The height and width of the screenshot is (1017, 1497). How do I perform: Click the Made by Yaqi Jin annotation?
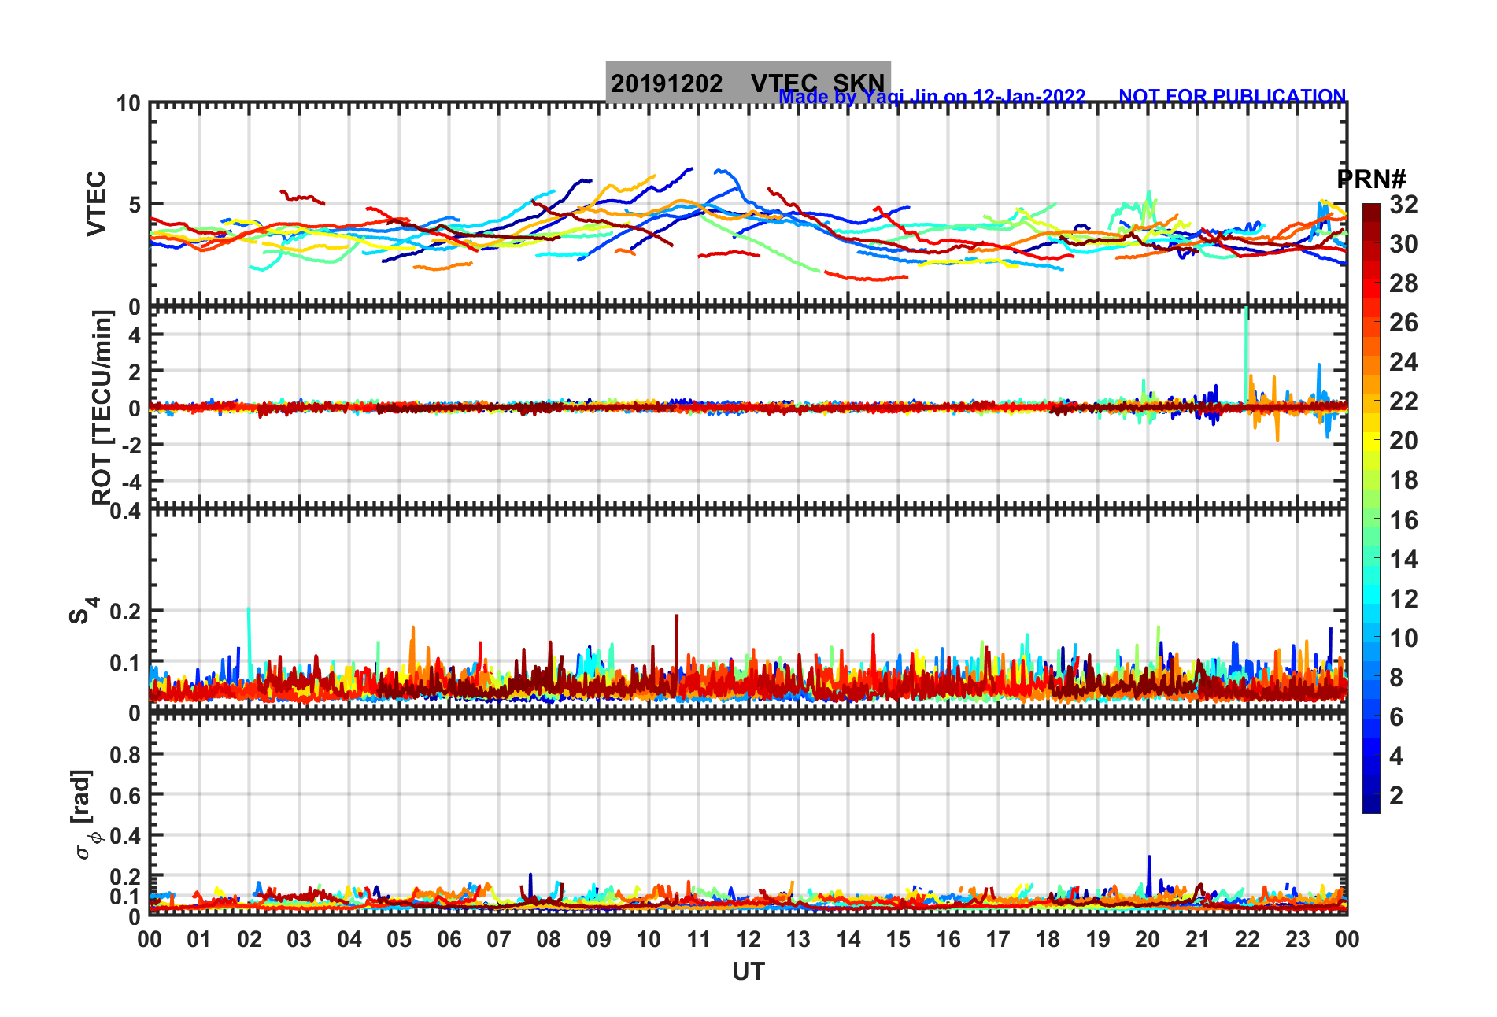(932, 96)
